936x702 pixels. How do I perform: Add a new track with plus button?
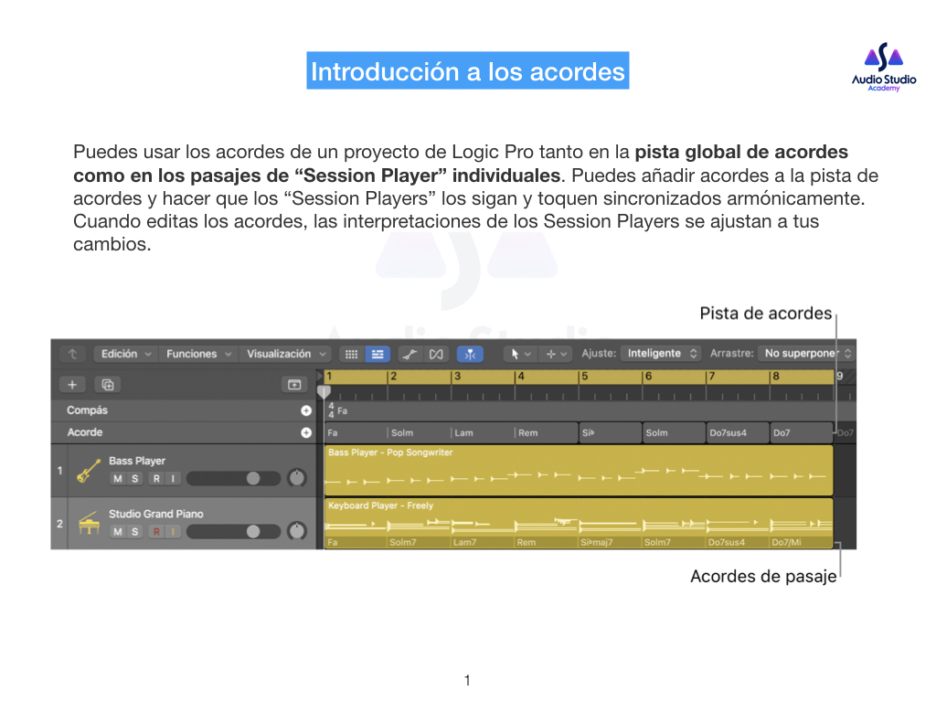coord(72,385)
